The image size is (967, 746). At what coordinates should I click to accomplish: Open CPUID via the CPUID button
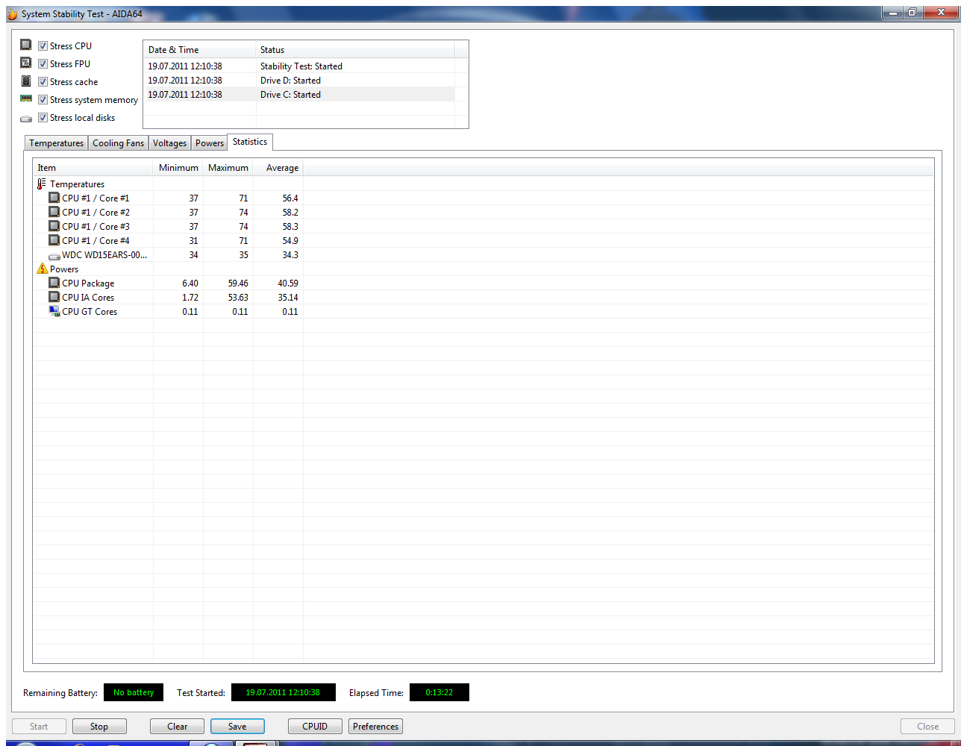(x=315, y=727)
